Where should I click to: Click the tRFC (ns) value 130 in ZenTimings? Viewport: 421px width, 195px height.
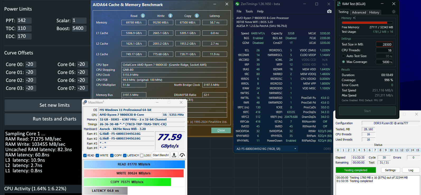pyautogui.click(x=258, y=107)
